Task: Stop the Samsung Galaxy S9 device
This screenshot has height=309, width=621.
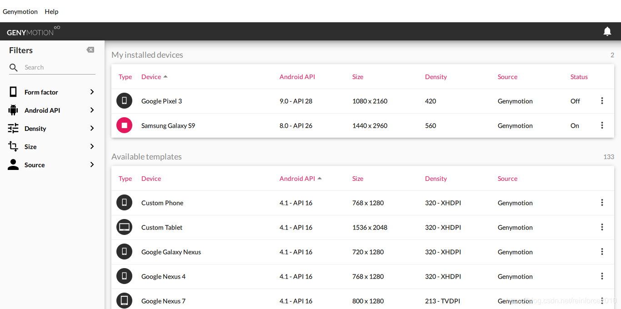Action: coord(124,125)
